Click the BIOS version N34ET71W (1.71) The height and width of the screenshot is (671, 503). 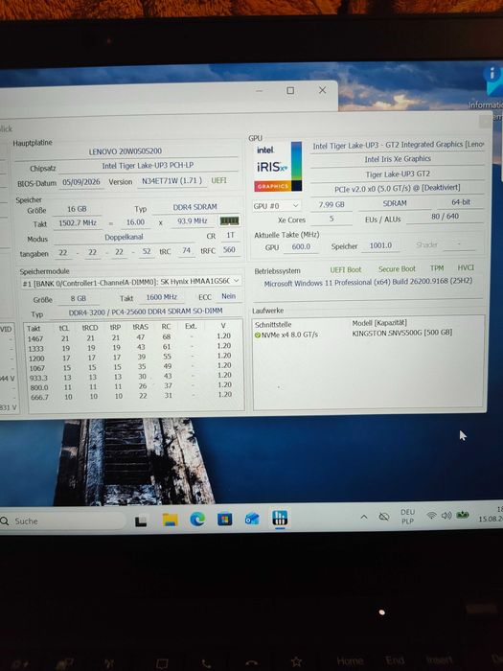[171, 181]
